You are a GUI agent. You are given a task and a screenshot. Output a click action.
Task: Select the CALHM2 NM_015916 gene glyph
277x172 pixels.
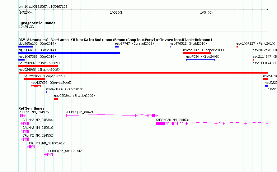coord(25,131)
